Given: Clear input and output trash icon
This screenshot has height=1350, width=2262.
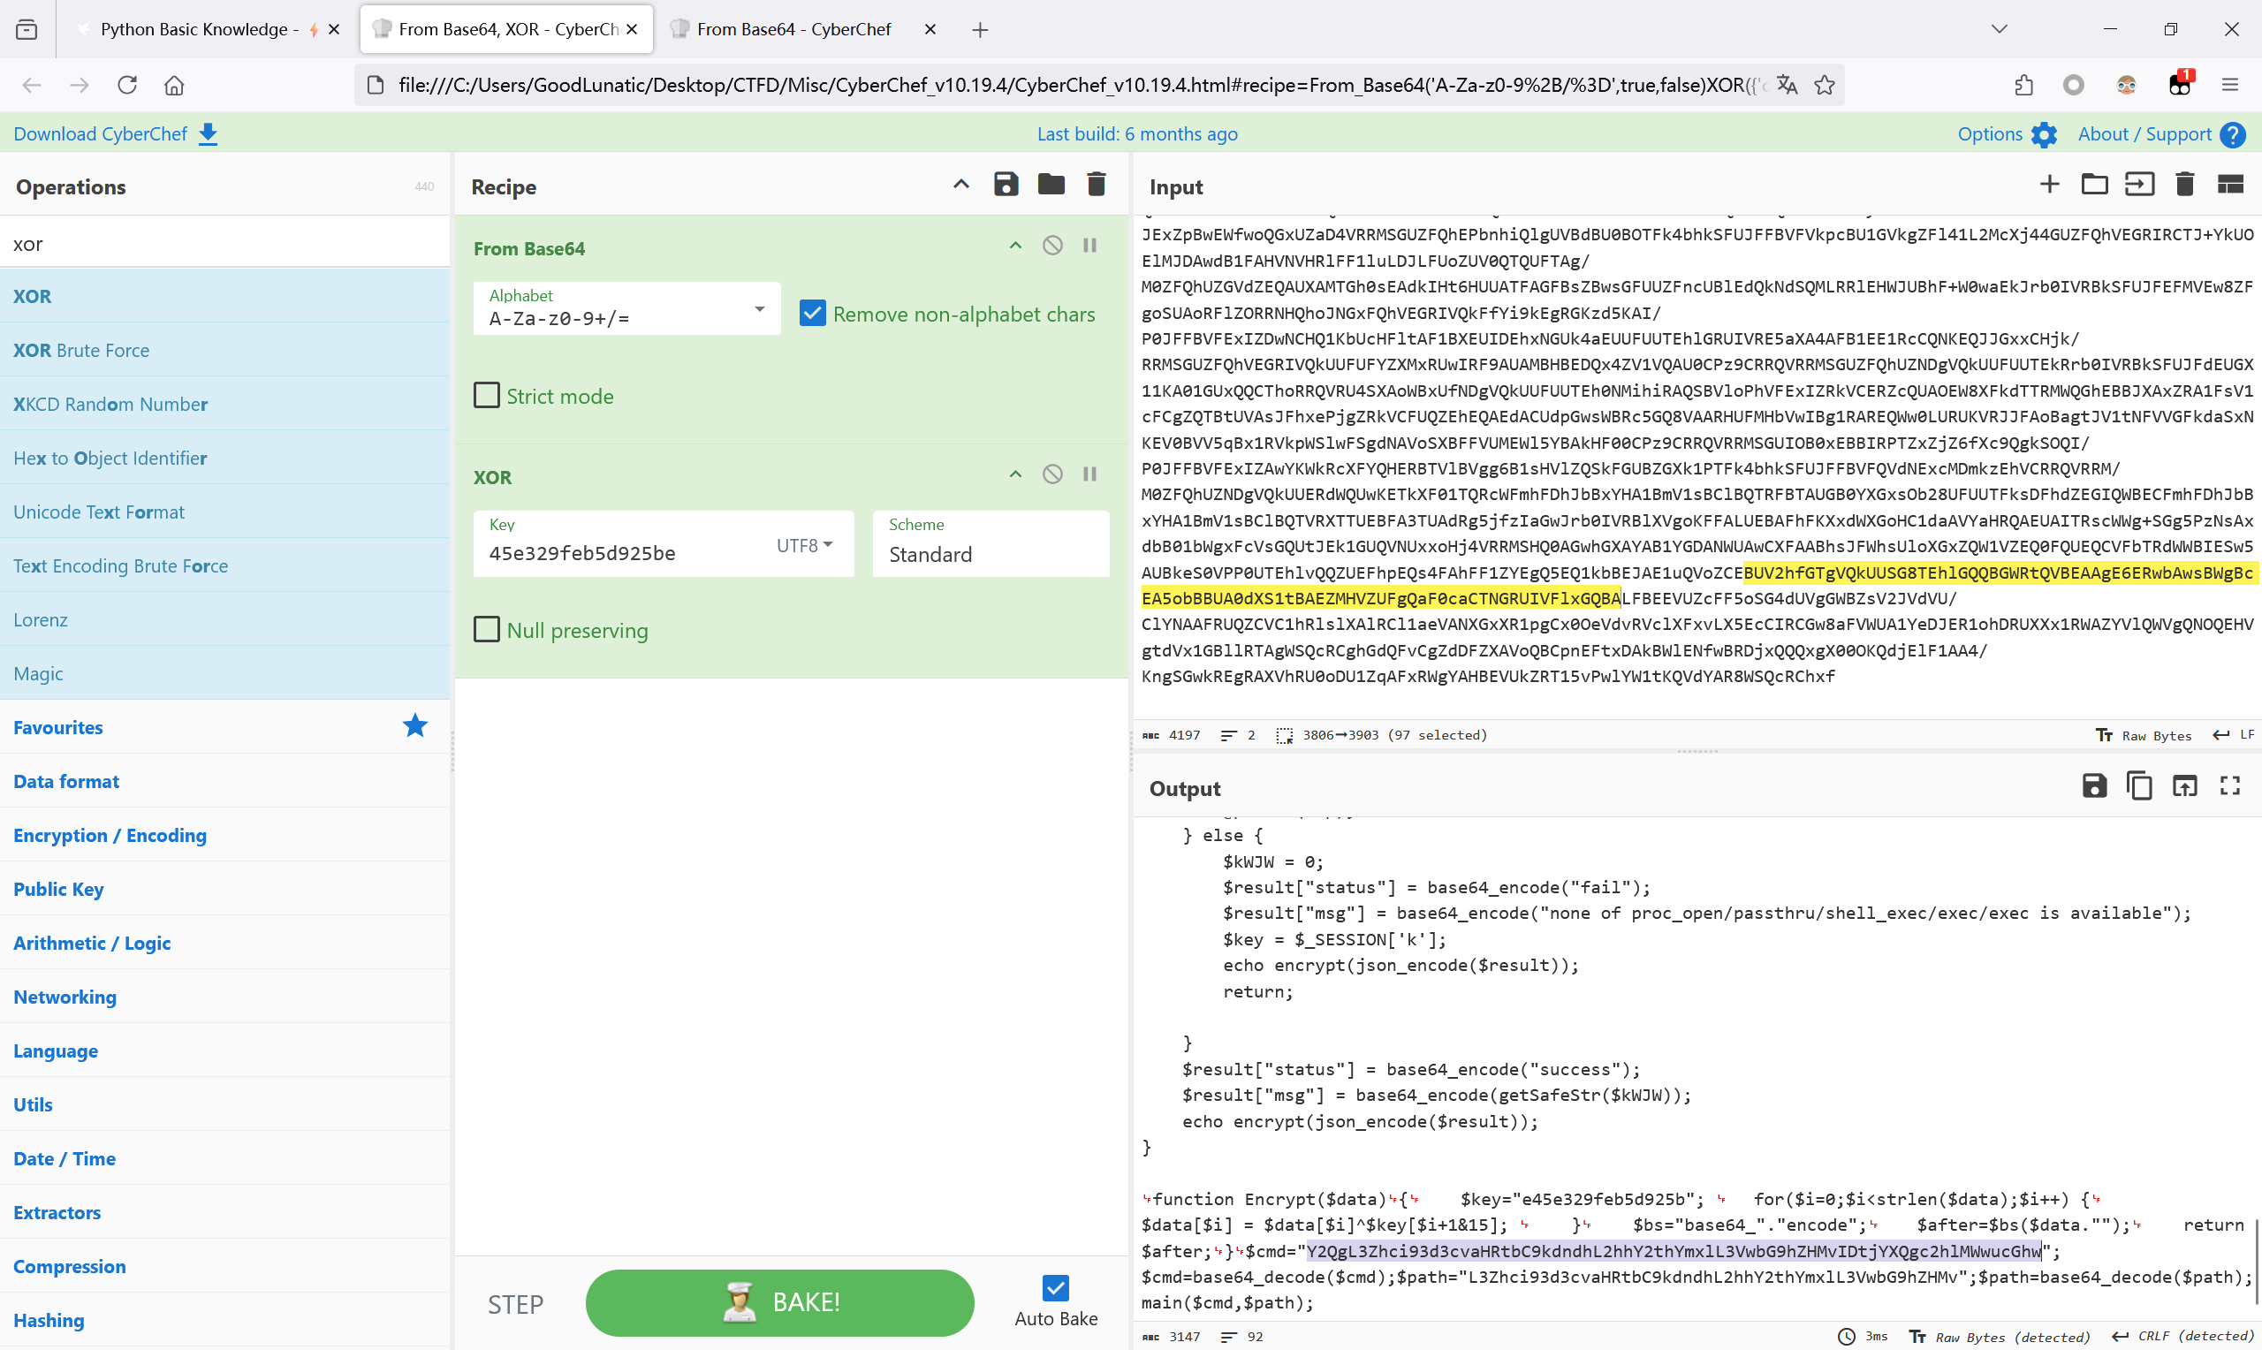Looking at the screenshot, I should point(2185,185).
